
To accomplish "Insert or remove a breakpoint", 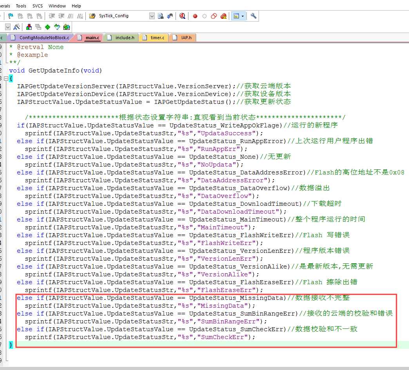I will coord(195,16).
